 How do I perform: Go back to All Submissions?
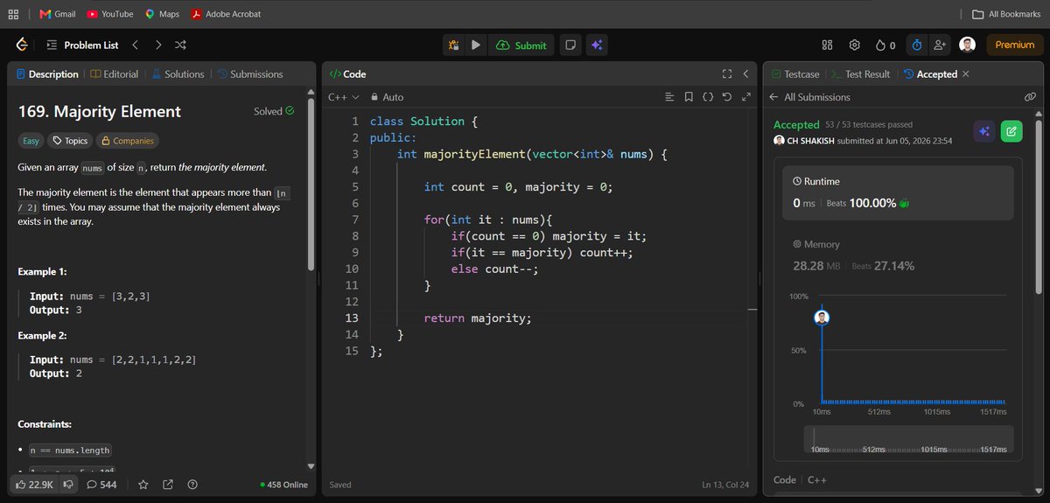pyautogui.click(x=809, y=97)
